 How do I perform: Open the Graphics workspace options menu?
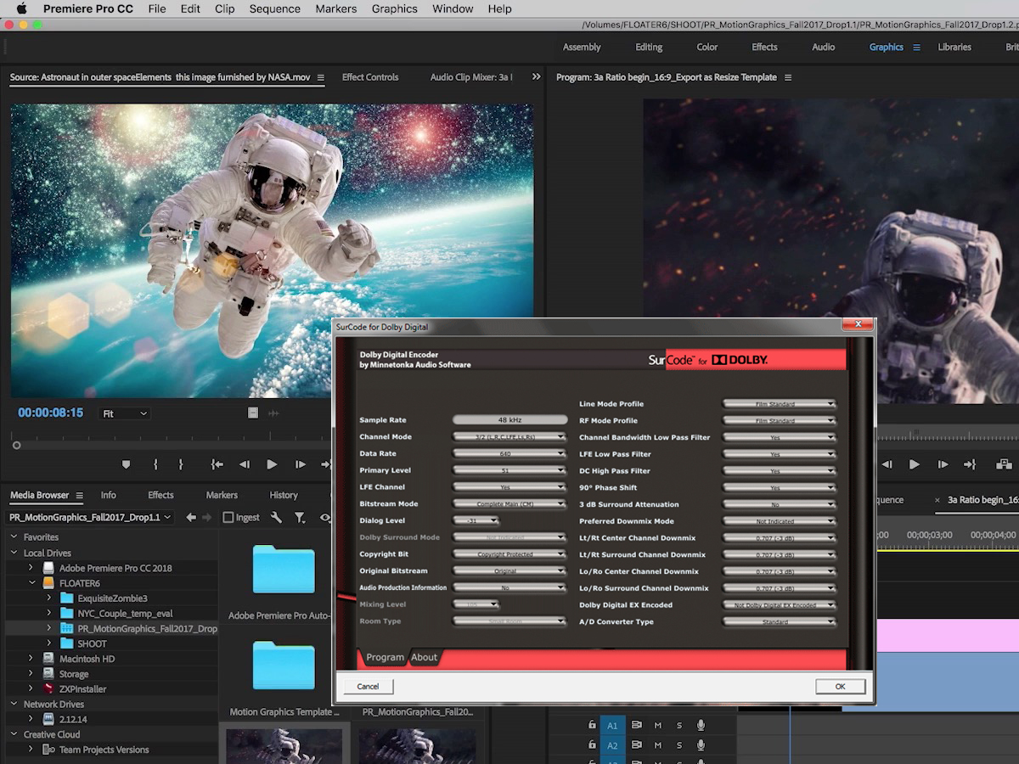pos(916,48)
